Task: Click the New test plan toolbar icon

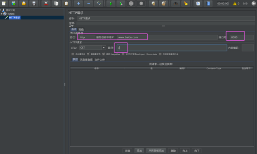Action: point(4,3)
